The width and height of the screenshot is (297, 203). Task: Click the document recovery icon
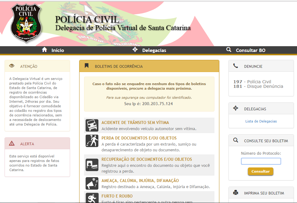pos(92,165)
